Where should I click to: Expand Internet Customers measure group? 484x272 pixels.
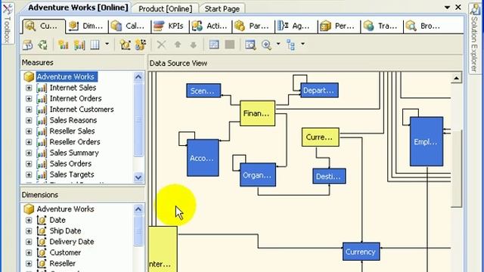coord(29,110)
